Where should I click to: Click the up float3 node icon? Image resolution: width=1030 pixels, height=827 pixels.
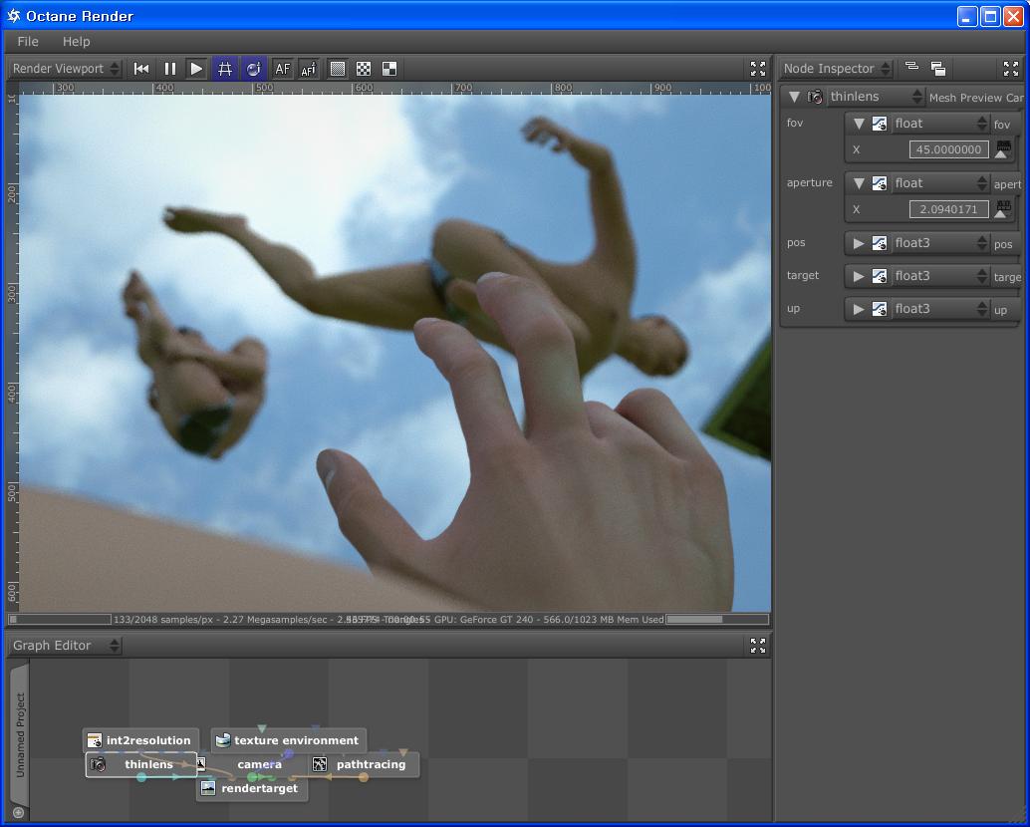pos(880,309)
